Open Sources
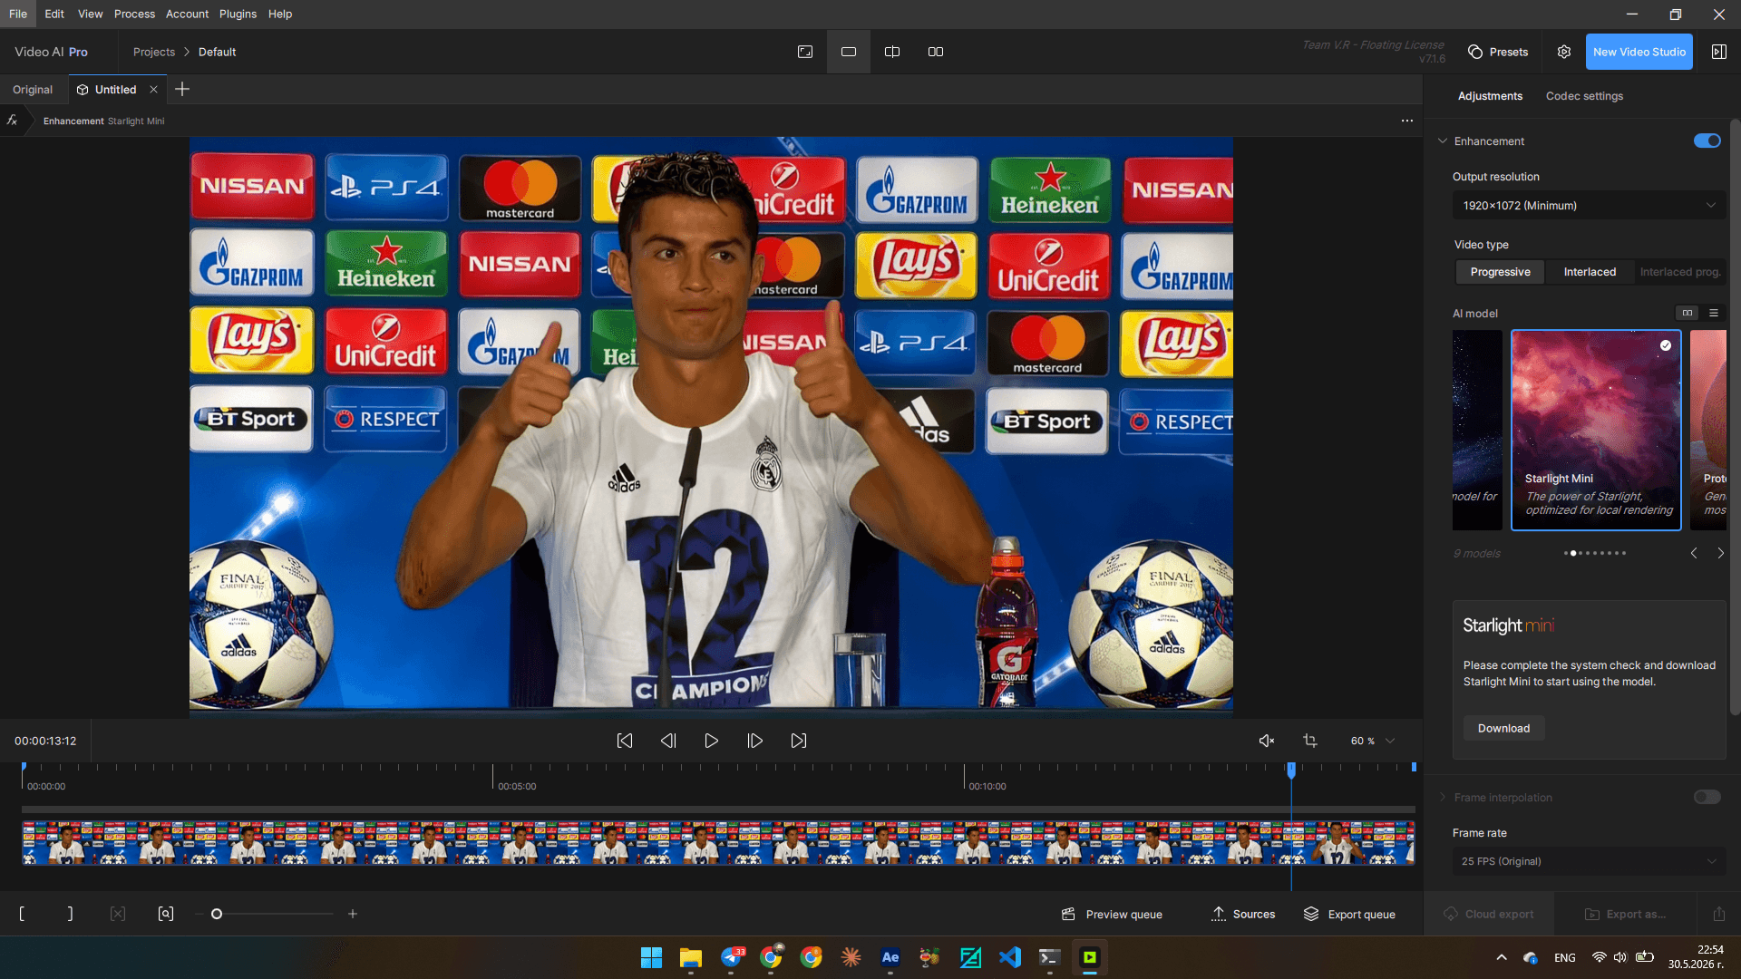This screenshot has height=979, width=1741. pos(1243,914)
